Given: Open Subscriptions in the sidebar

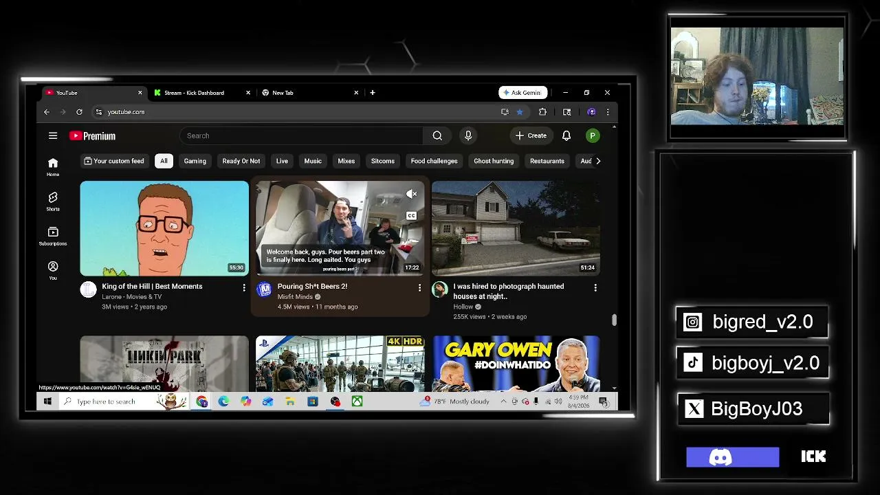Looking at the screenshot, I should point(53,236).
